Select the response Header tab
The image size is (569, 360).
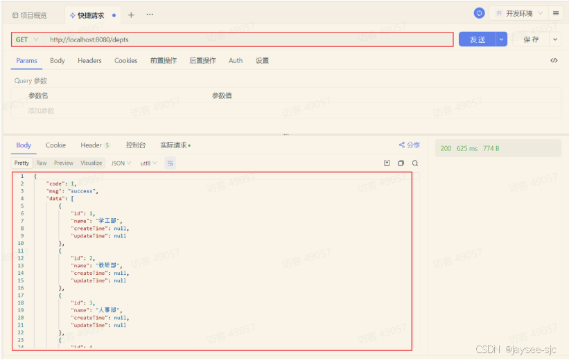point(95,145)
